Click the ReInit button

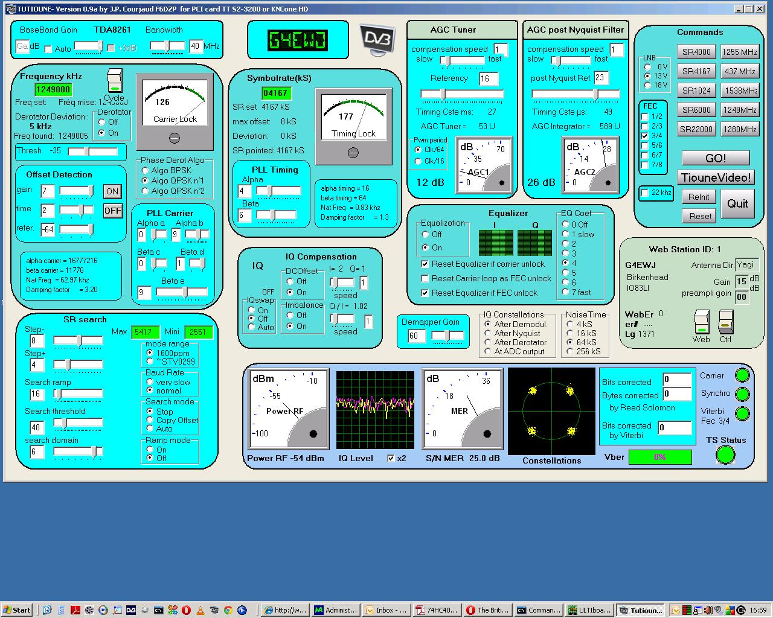699,197
